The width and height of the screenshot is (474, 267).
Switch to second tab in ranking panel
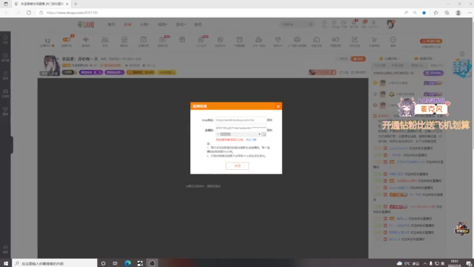[x=398, y=65]
